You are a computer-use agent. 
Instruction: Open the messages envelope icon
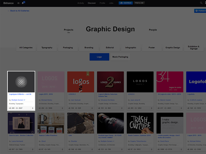point(18,3)
